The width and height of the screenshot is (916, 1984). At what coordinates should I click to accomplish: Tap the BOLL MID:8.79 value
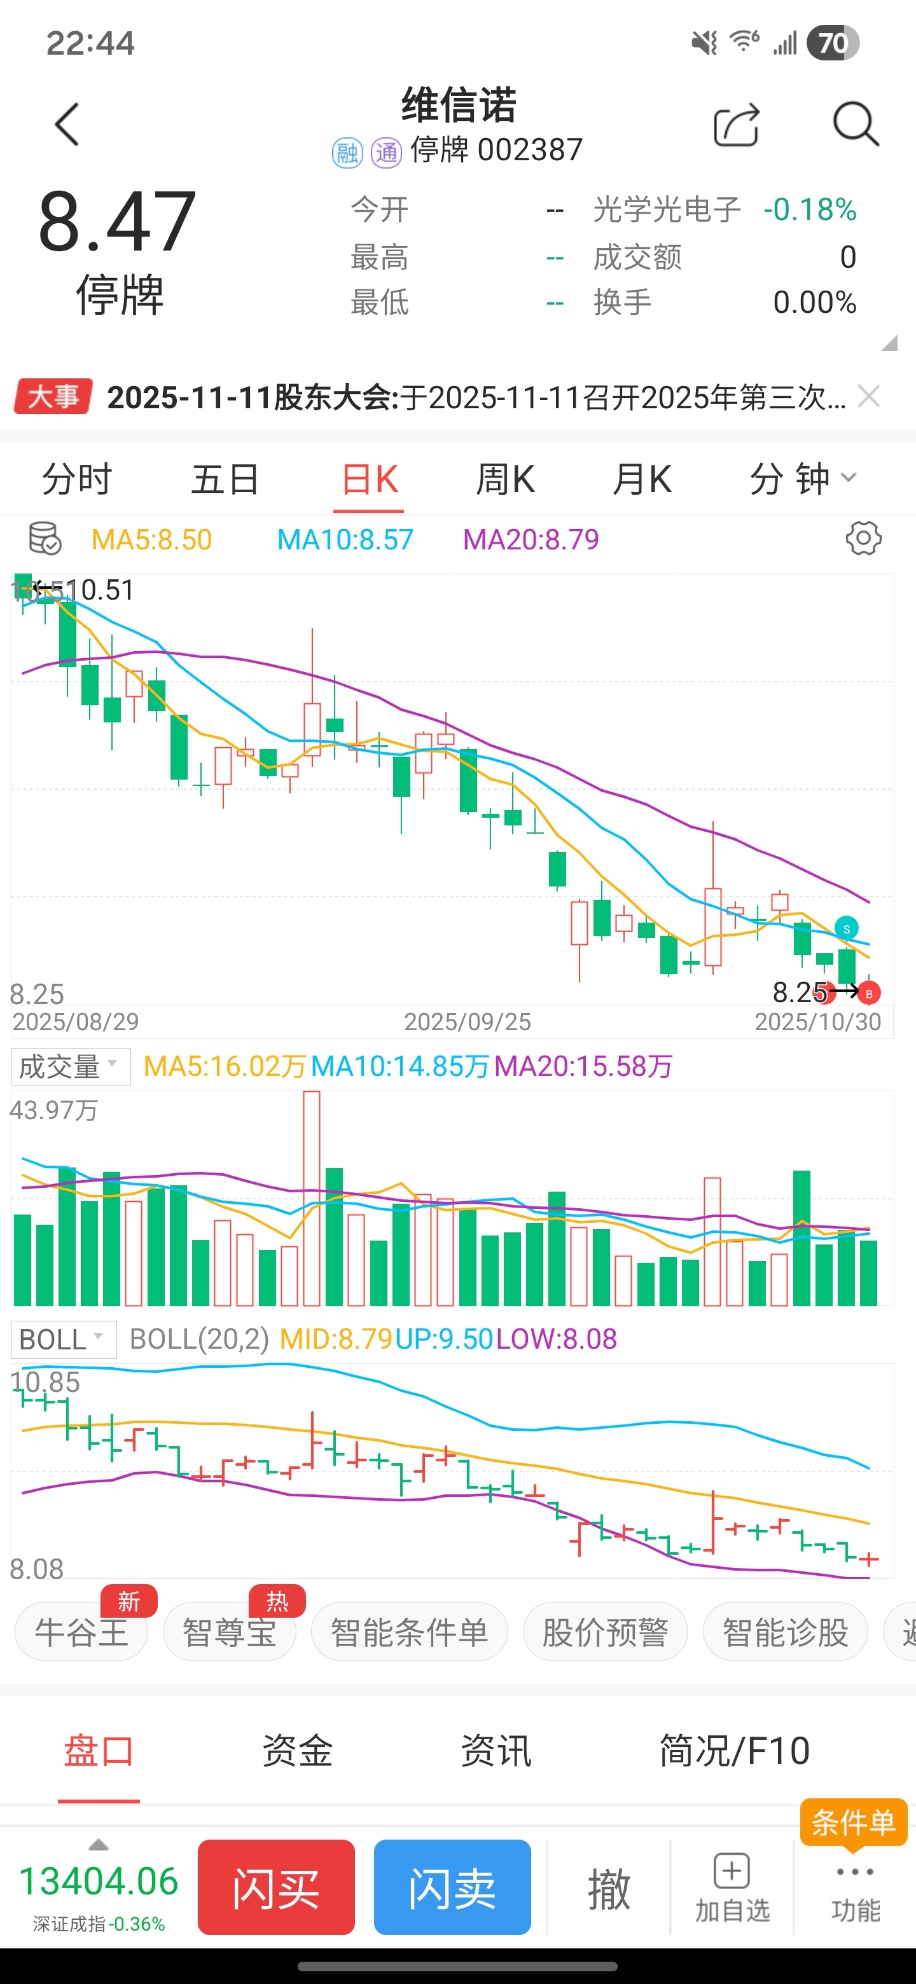pos(336,1339)
